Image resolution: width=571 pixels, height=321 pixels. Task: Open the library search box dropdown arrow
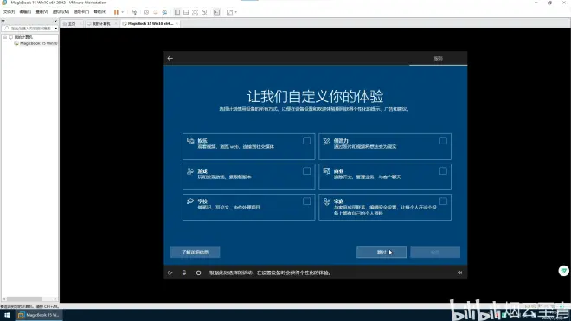55,28
